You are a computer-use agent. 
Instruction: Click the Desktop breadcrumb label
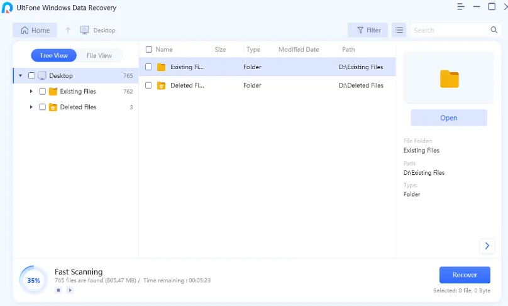pos(104,30)
